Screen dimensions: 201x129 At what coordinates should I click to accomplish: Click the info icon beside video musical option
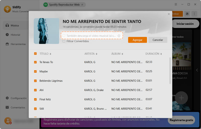coord(119,36)
